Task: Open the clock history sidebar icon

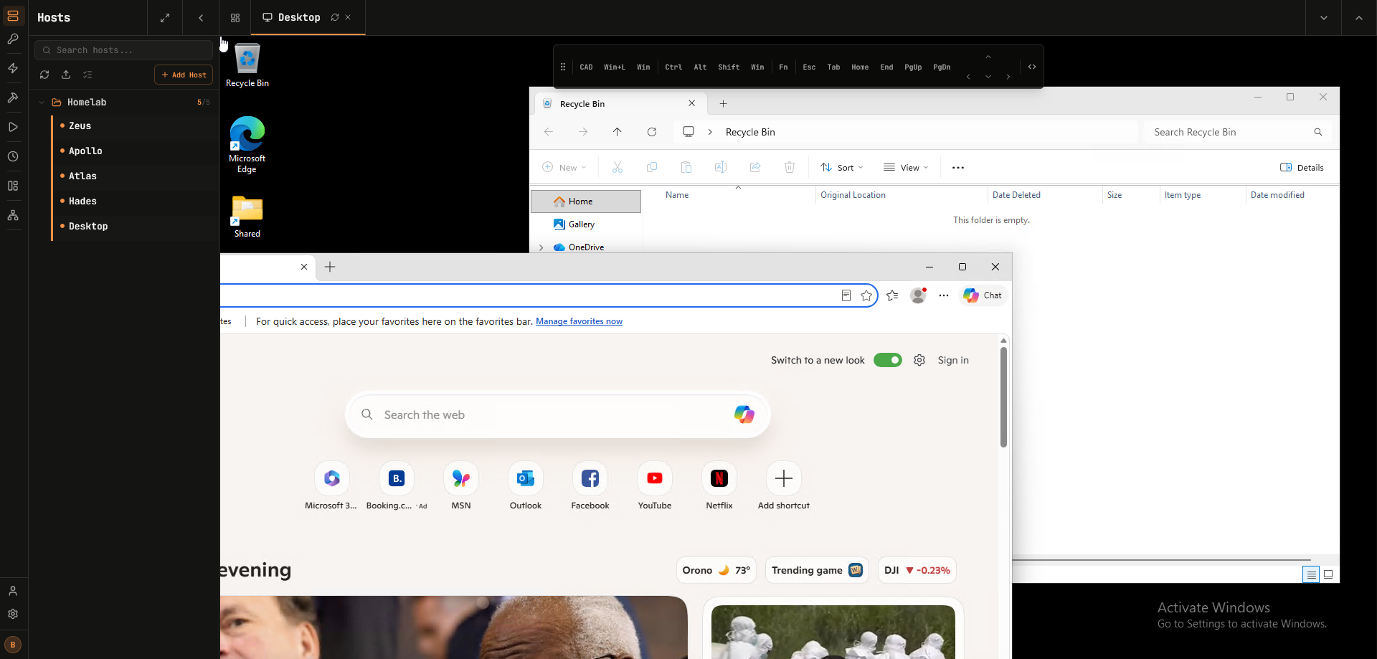Action: (x=13, y=156)
